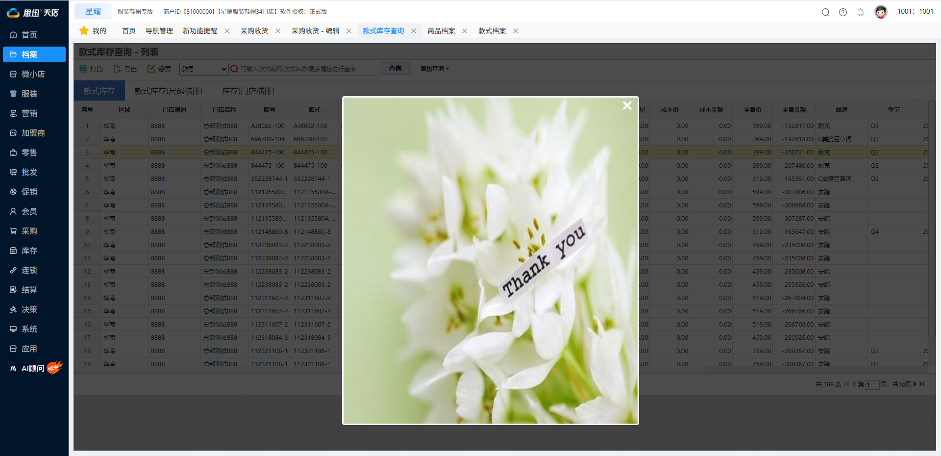The image size is (941, 456).
Task: Click the favorites star icon
Action: [84, 31]
